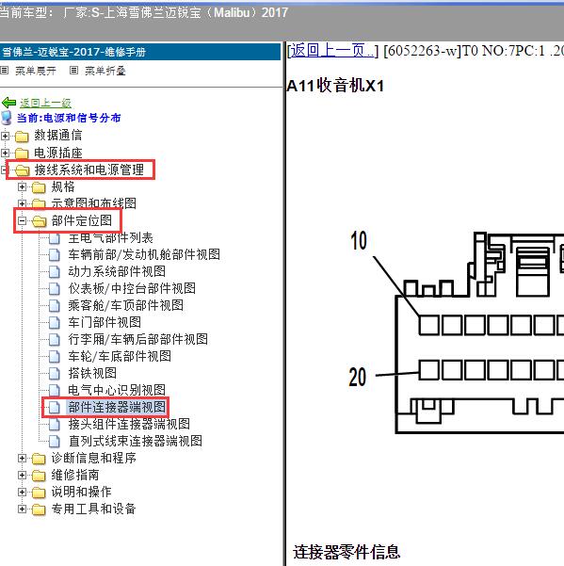Click the folder icon of 维修指南
Viewport: 564px width, 566px height.
coord(39,476)
